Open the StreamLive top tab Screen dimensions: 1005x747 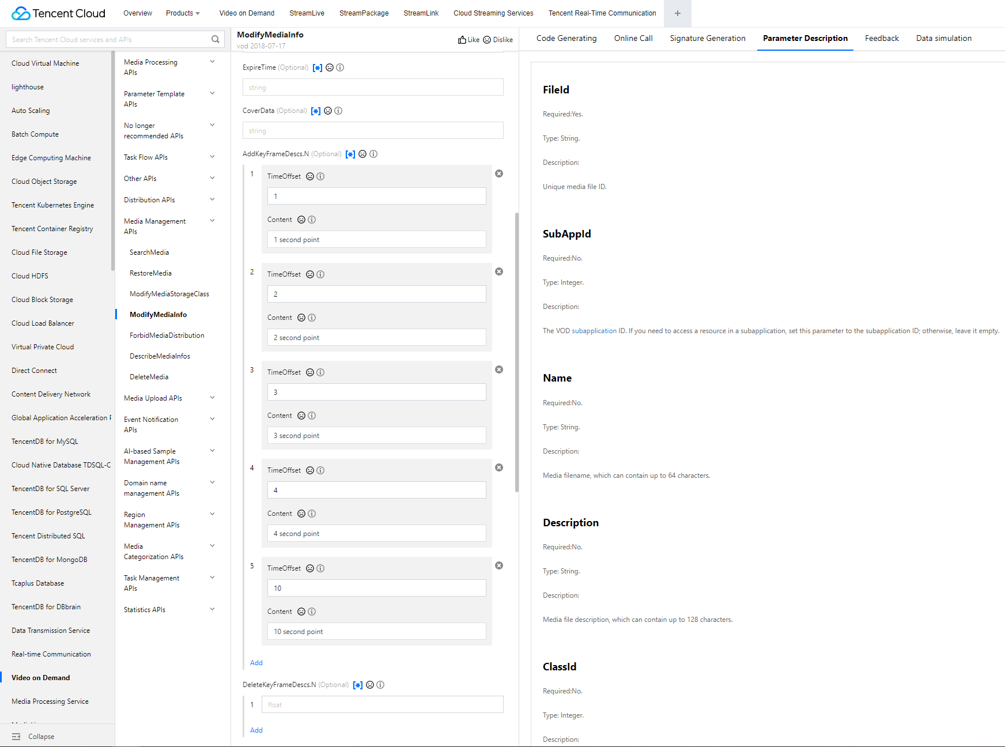[307, 13]
